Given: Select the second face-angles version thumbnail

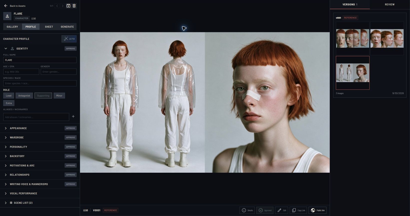Looking at the screenshot, I should [x=387, y=38].
